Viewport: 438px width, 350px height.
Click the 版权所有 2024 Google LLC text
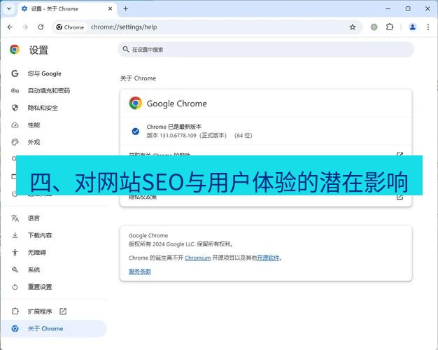181,244
